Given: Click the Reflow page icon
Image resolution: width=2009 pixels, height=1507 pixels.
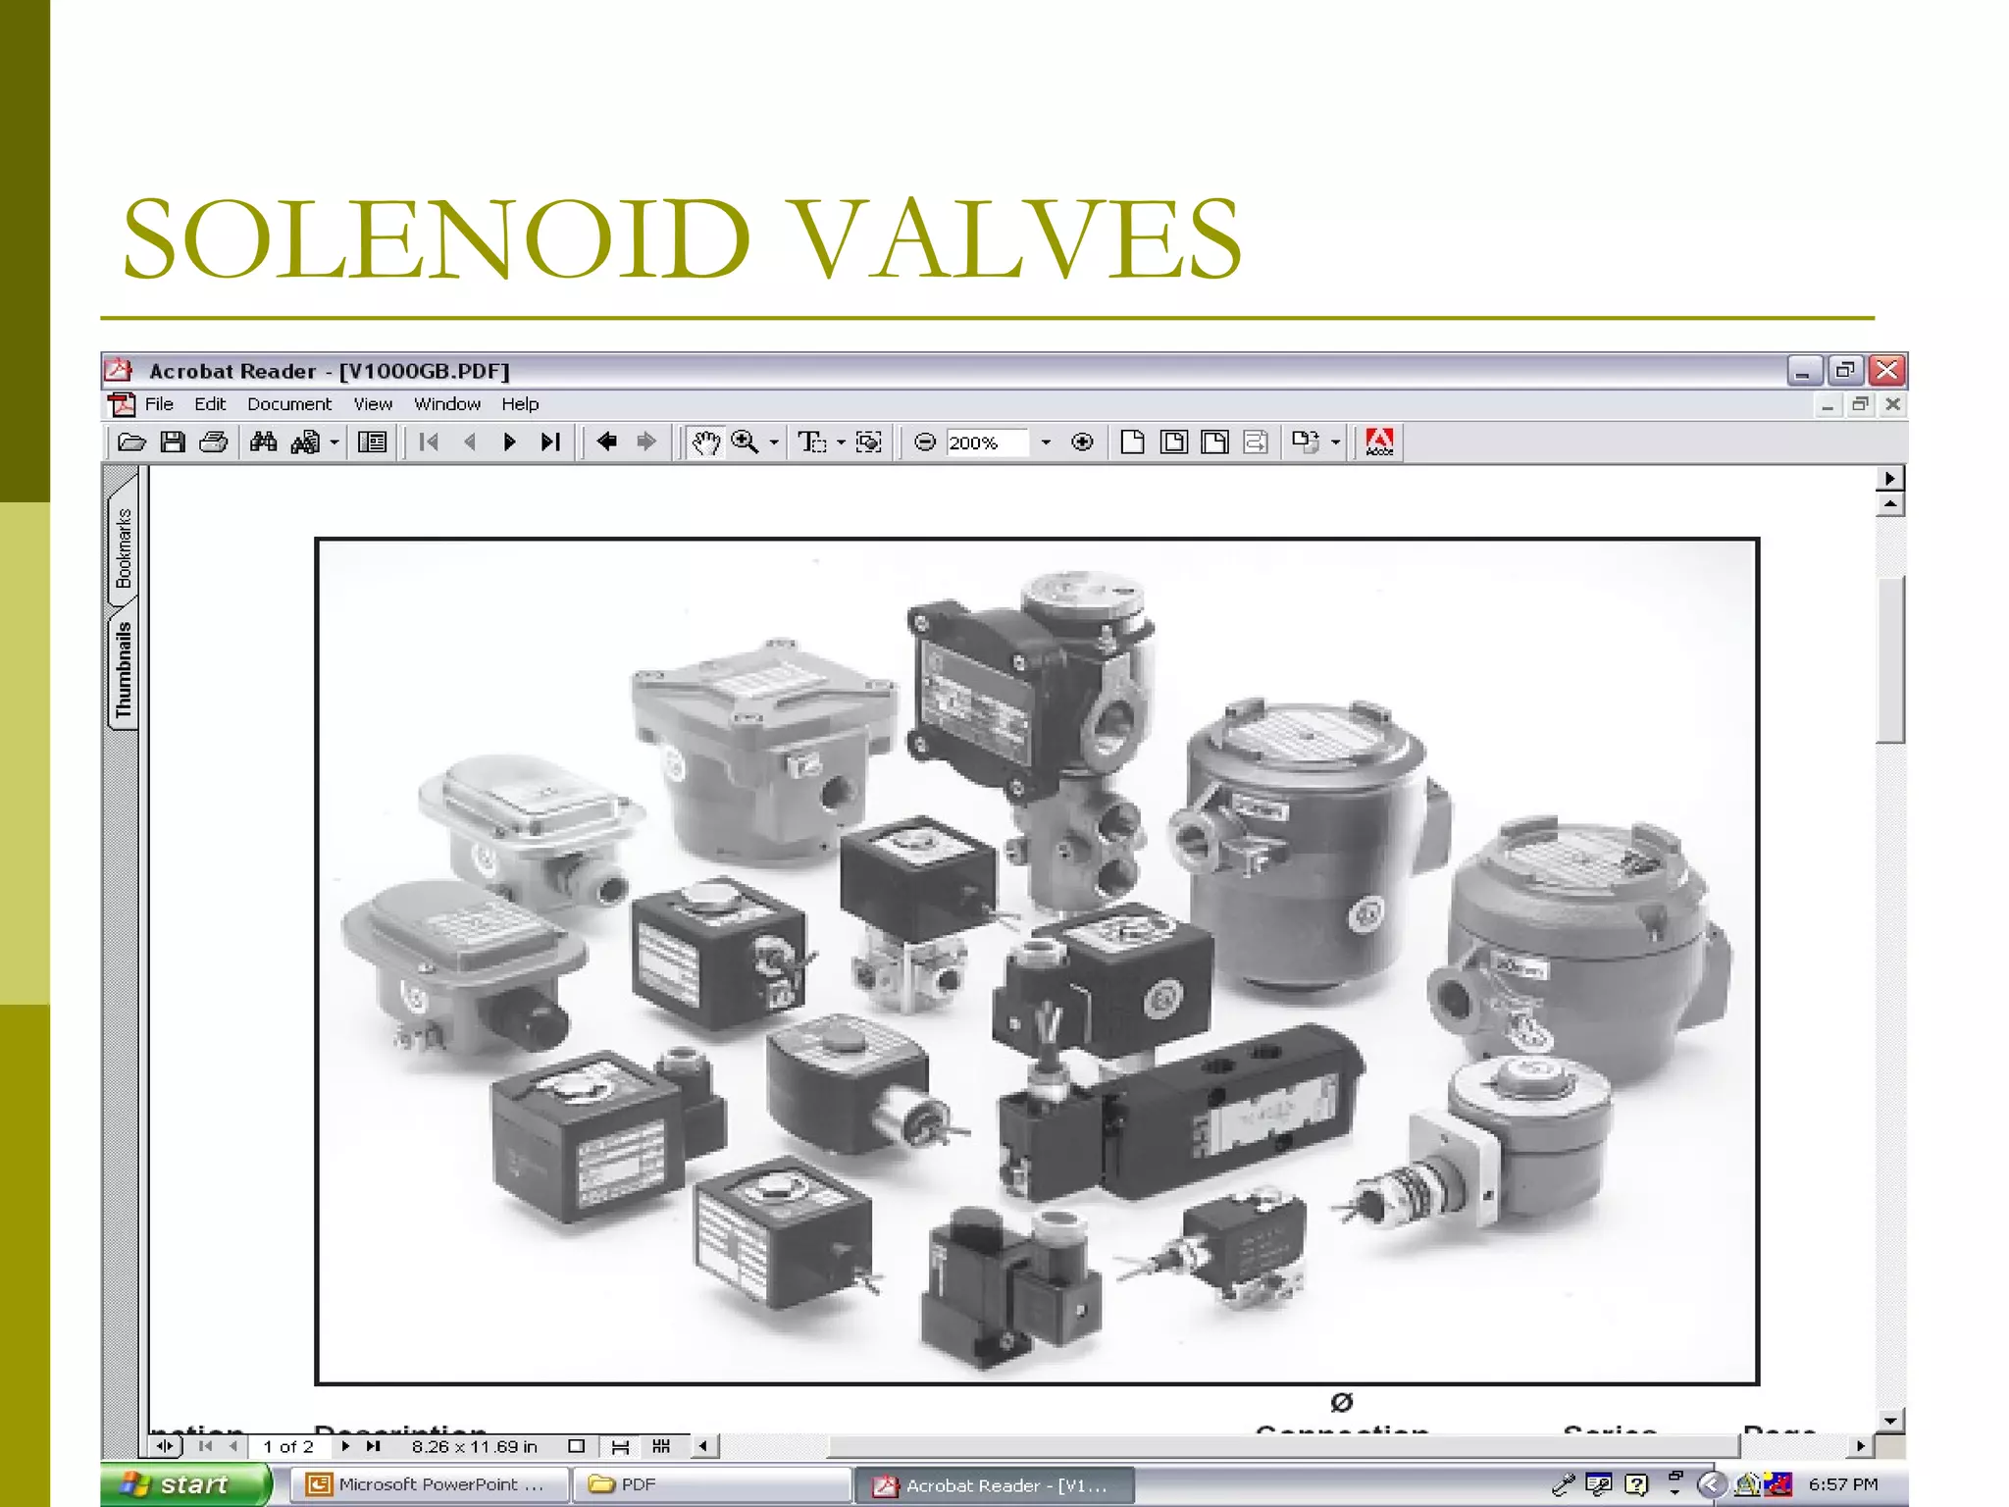Looking at the screenshot, I should [x=1256, y=442].
